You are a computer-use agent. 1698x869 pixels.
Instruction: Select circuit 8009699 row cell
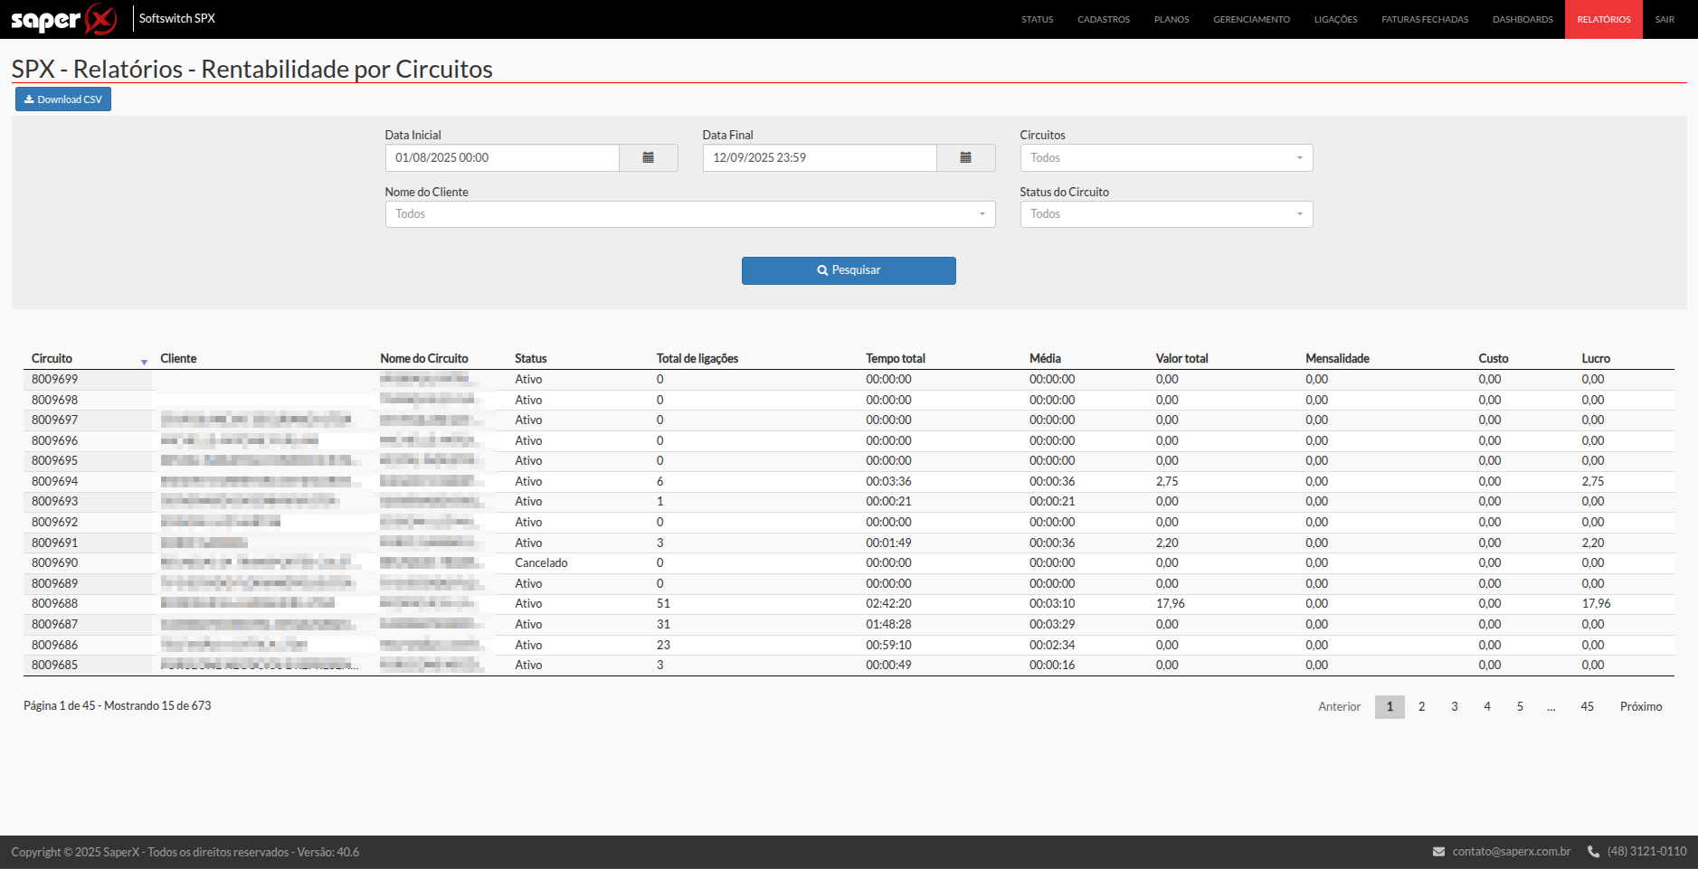tap(54, 380)
